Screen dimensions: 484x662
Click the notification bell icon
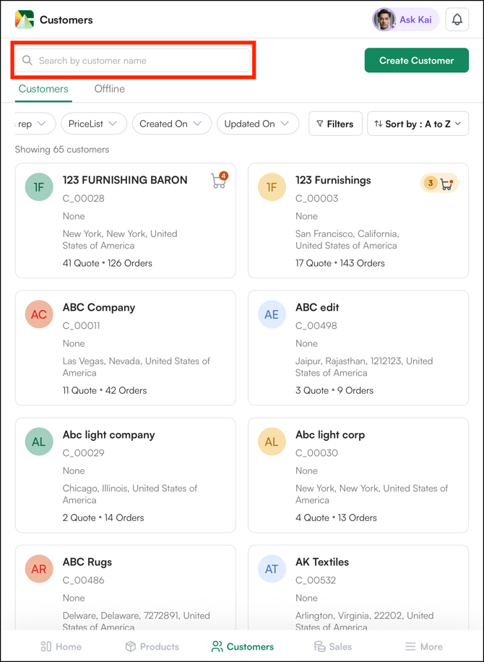457,20
